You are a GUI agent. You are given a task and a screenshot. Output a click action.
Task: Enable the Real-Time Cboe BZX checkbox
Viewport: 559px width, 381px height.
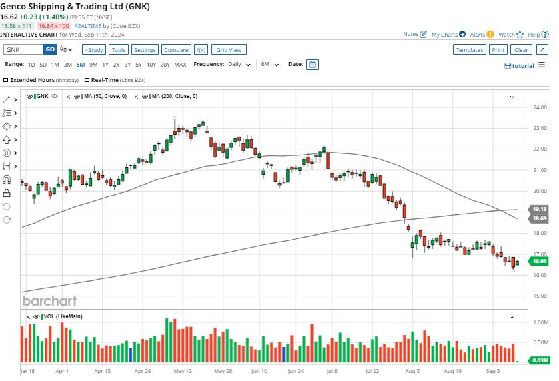point(87,80)
